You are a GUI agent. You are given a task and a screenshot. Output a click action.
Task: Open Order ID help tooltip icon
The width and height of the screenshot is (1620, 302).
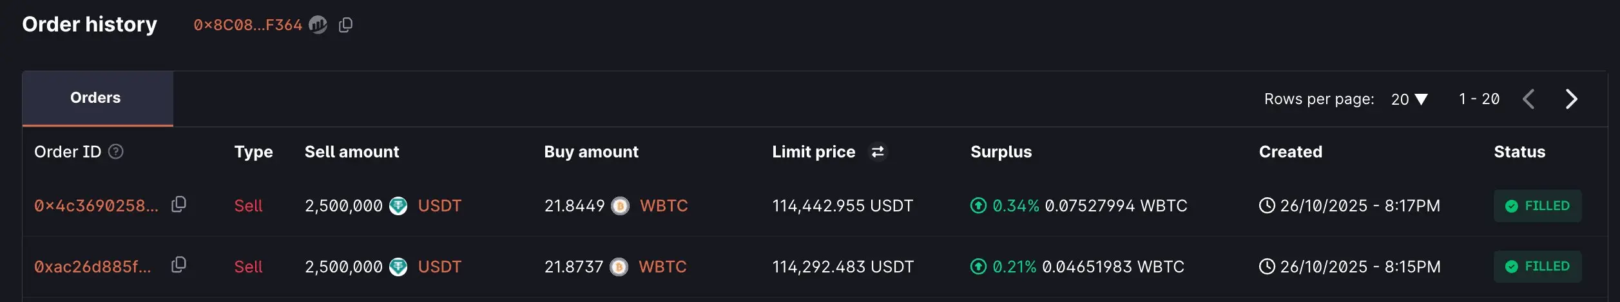116,152
